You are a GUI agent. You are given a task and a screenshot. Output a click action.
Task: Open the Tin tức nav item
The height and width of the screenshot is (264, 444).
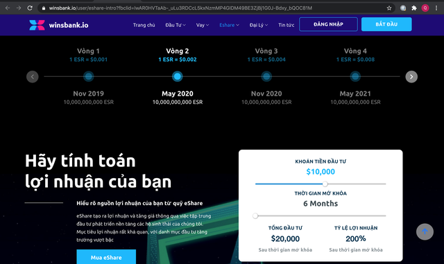(286, 25)
